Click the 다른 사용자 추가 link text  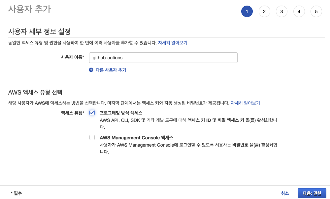coord(111,70)
